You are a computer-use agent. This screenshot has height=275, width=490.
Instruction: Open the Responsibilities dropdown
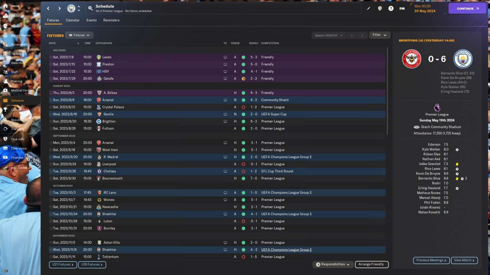pyautogui.click(x=333, y=264)
